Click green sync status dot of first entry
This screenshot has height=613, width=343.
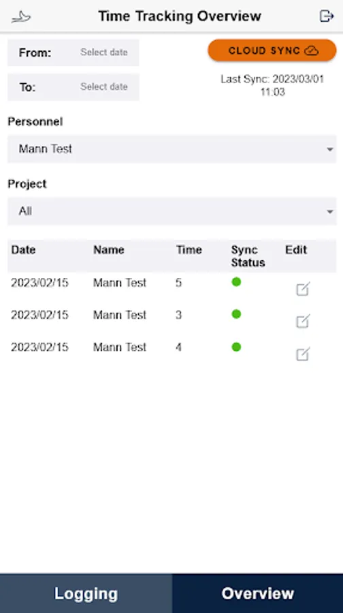click(236, 282)
